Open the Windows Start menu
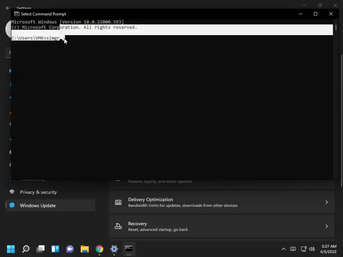 click(11, 249)
